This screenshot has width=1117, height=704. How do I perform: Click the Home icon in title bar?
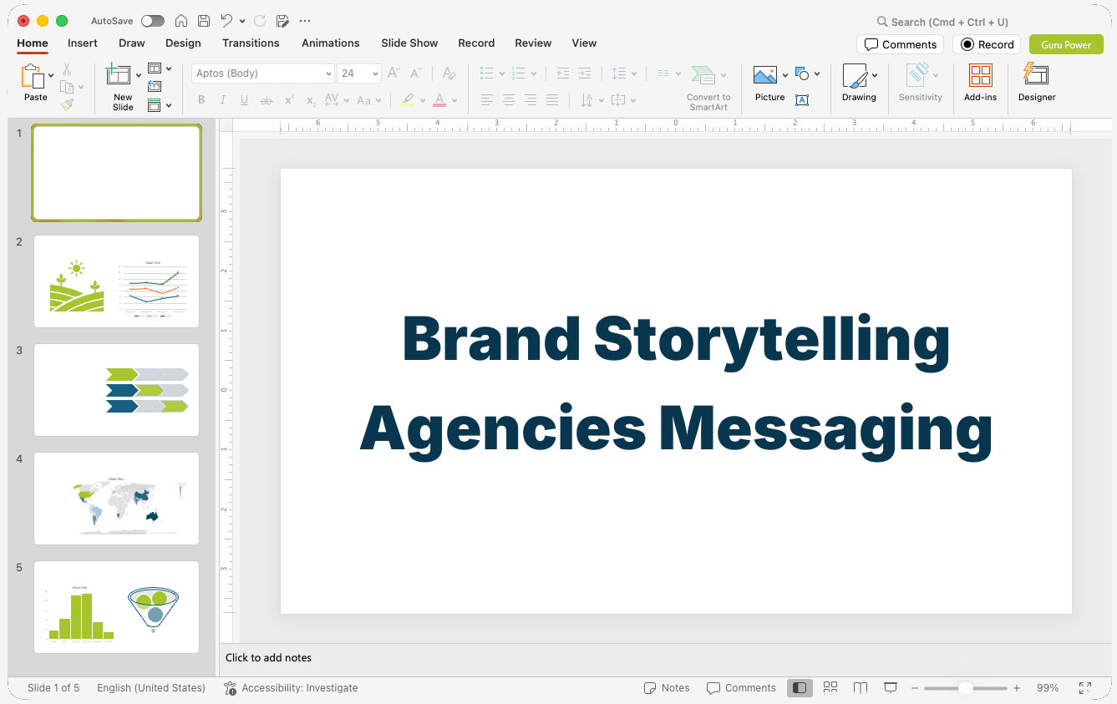pyautogui.click(x=181, y=21)
